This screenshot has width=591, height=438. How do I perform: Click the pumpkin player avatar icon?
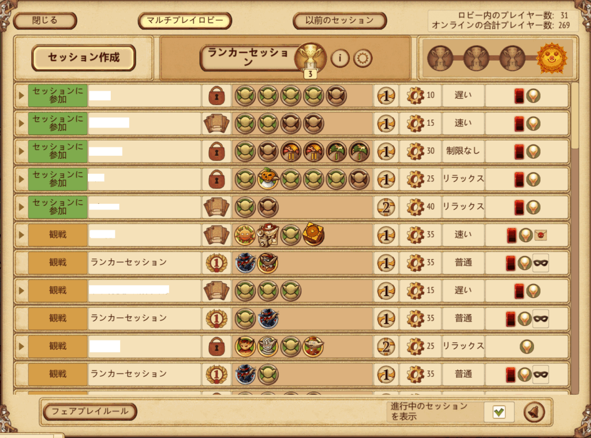(x=268, y=179)
